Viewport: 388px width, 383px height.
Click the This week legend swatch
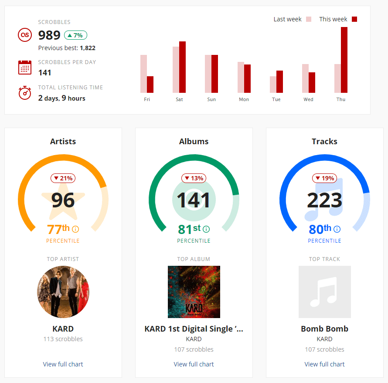click(354, 19)
